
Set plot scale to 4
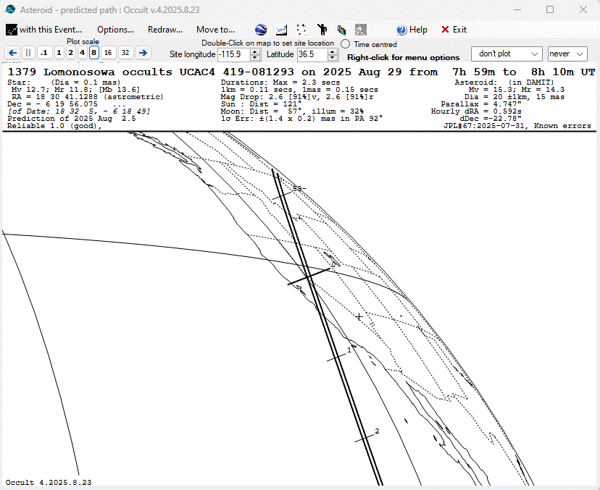(x=82, y=53)
